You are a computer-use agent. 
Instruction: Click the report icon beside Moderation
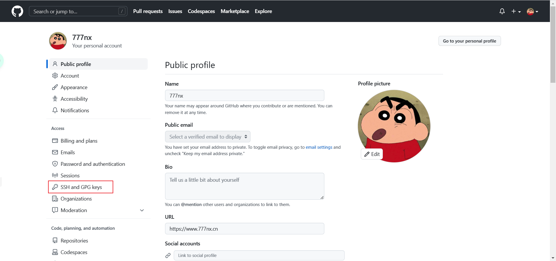pyautogui.click(x=55, y=210)
